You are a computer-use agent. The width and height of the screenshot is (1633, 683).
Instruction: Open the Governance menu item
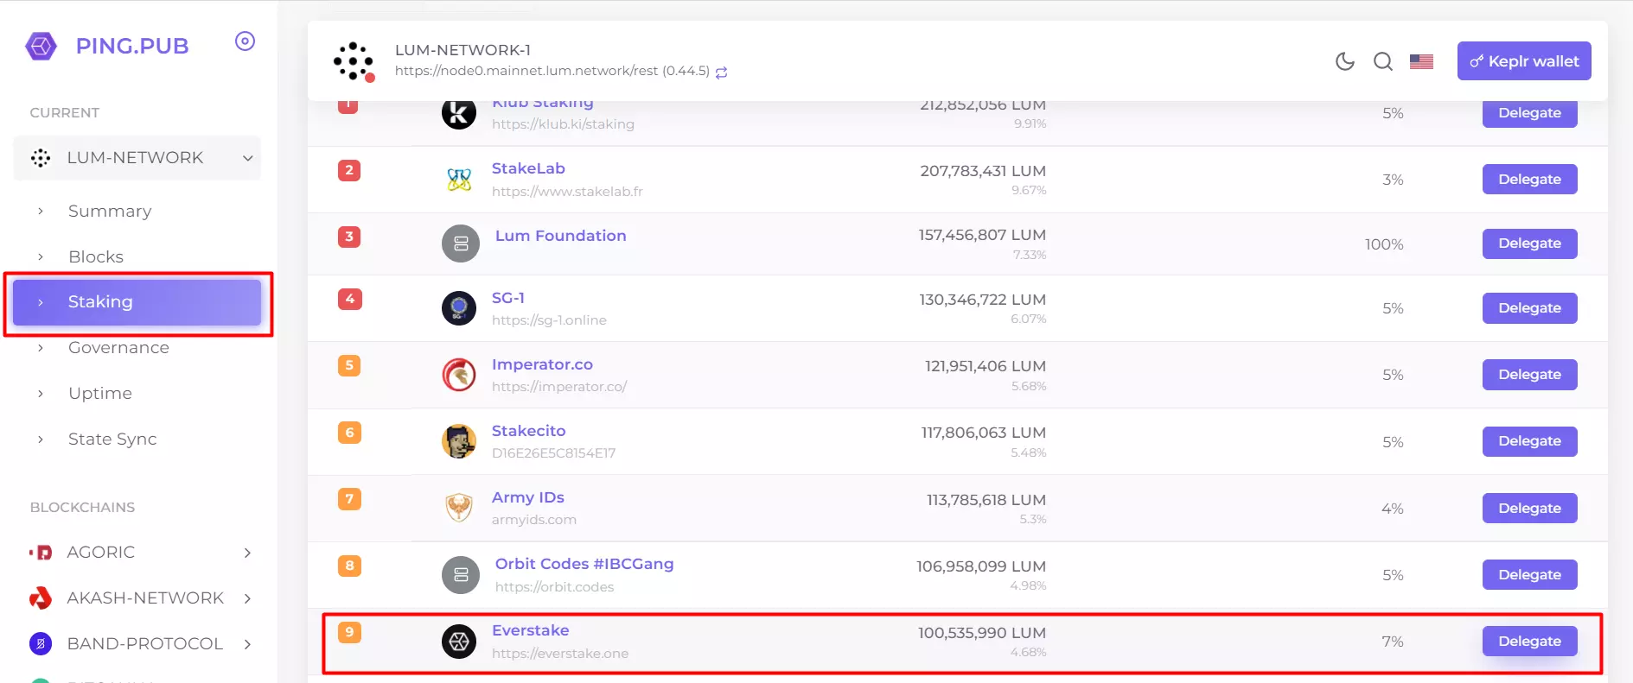(118, 347)
